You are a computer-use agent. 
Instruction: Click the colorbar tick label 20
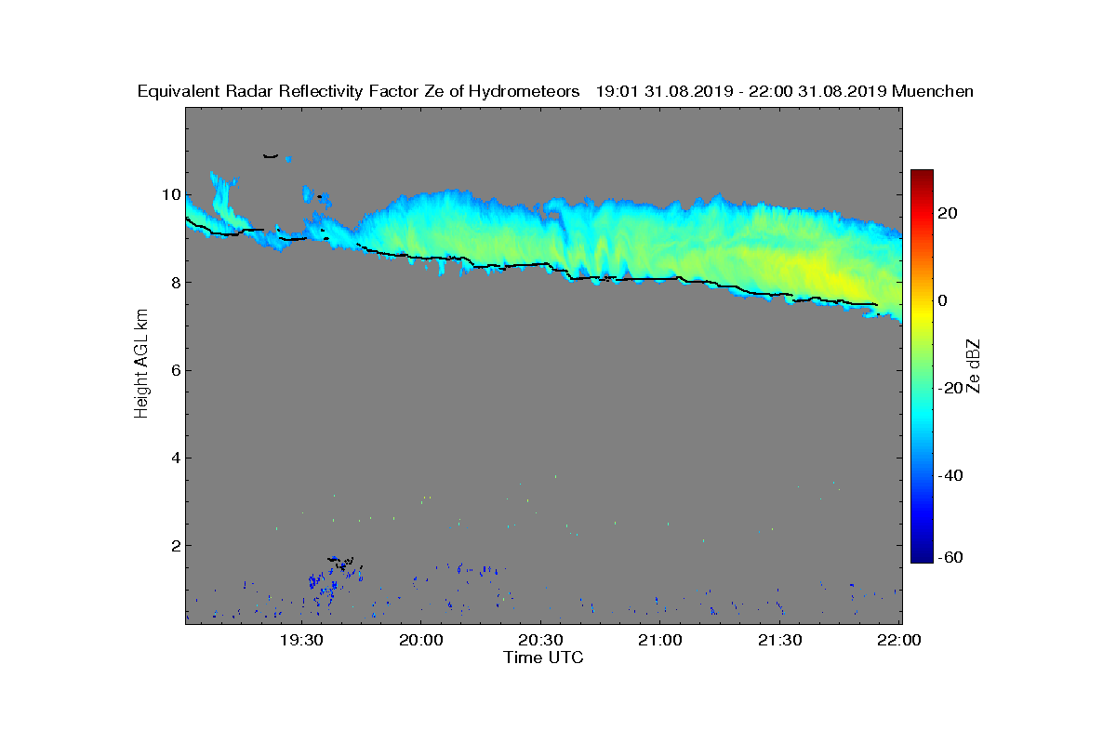coord(949,213)
